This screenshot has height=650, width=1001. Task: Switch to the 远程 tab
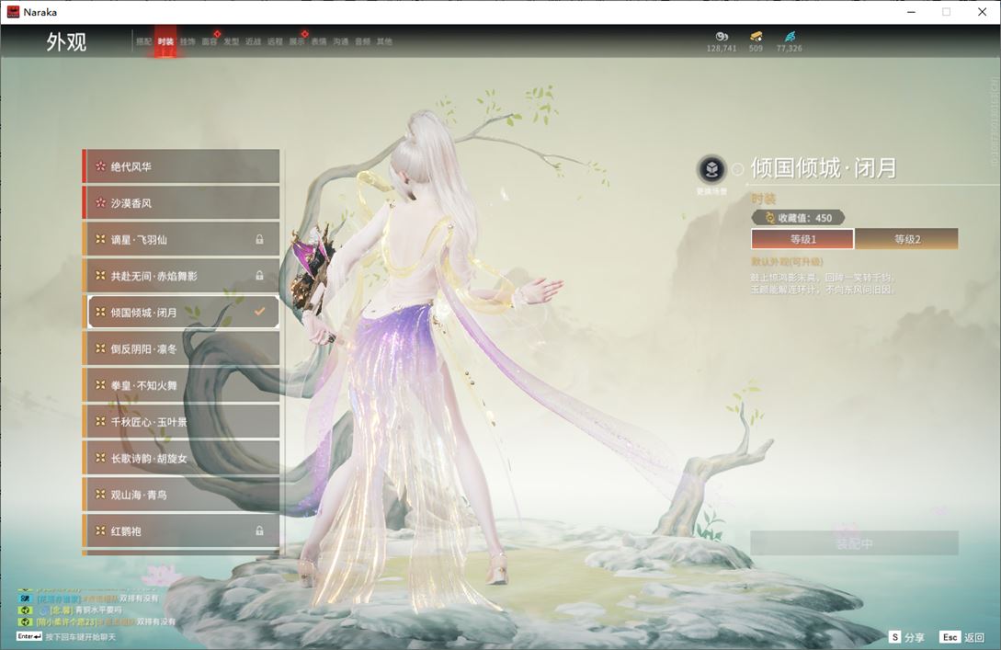275,41
